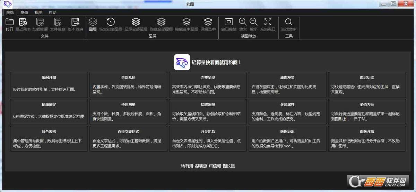Click the 分类汇总 feature card

(x=208, y=139)
